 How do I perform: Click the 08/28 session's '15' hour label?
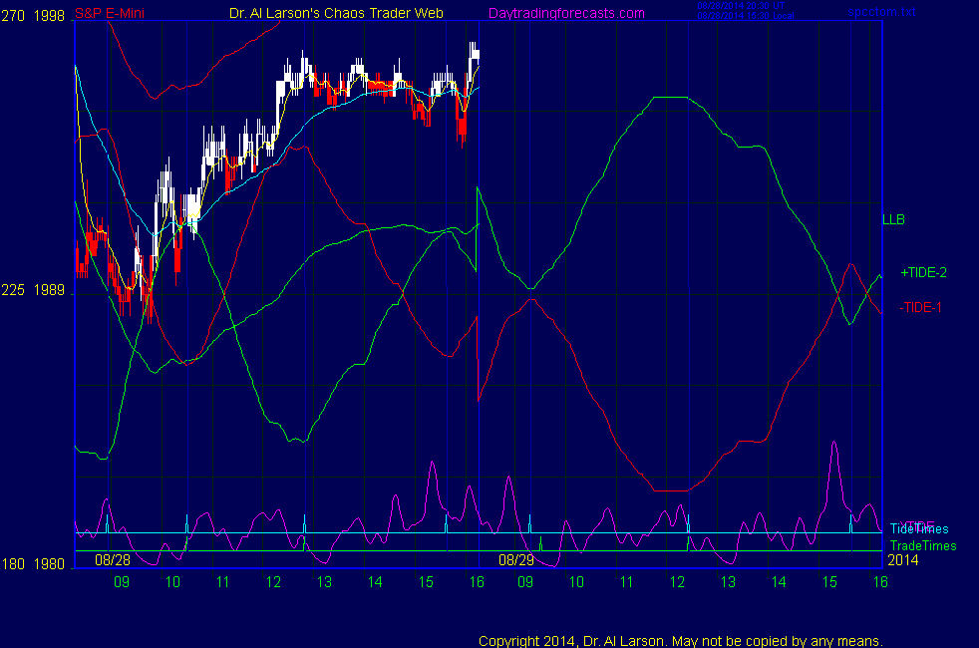click(x=426, y=582)
